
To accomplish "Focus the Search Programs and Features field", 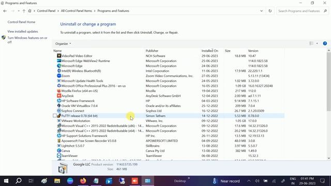I will pyautogui.click(x=302, y=11).
